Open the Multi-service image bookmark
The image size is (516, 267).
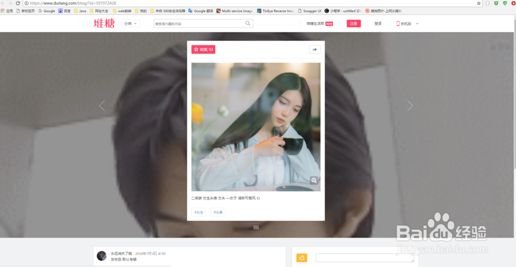point(235,11)
